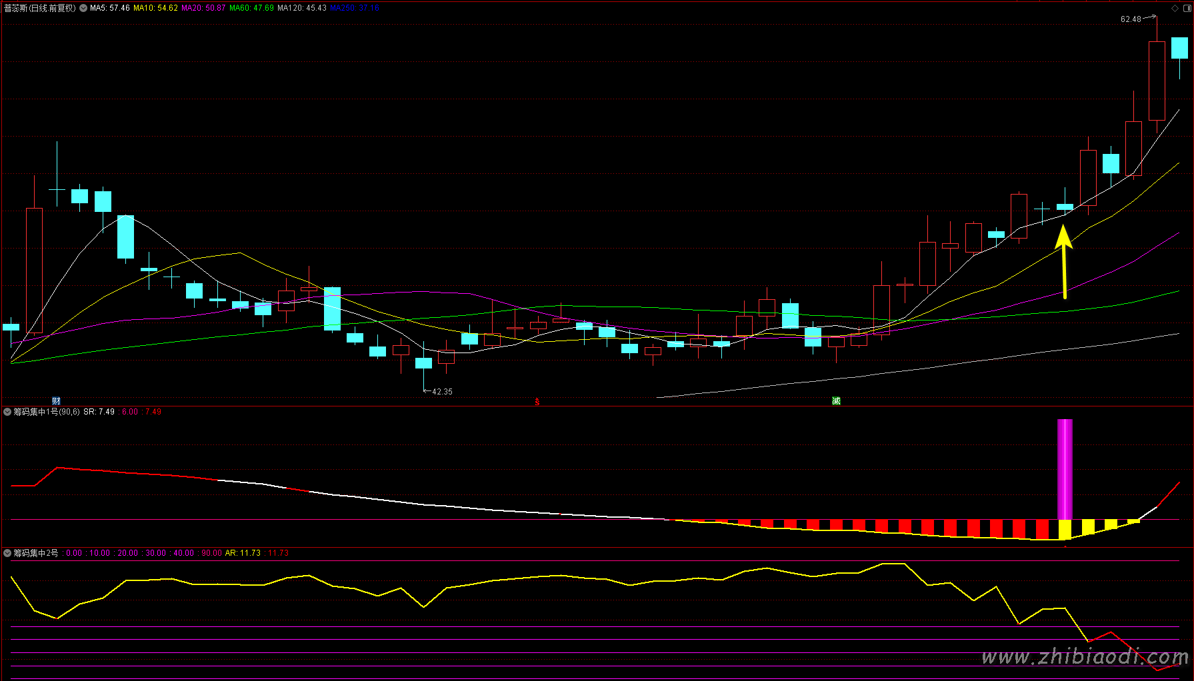Open the main chart indicator dropdown arrow
The height and width of the screenshot is (681, 1194).
[x=84, y=8]
